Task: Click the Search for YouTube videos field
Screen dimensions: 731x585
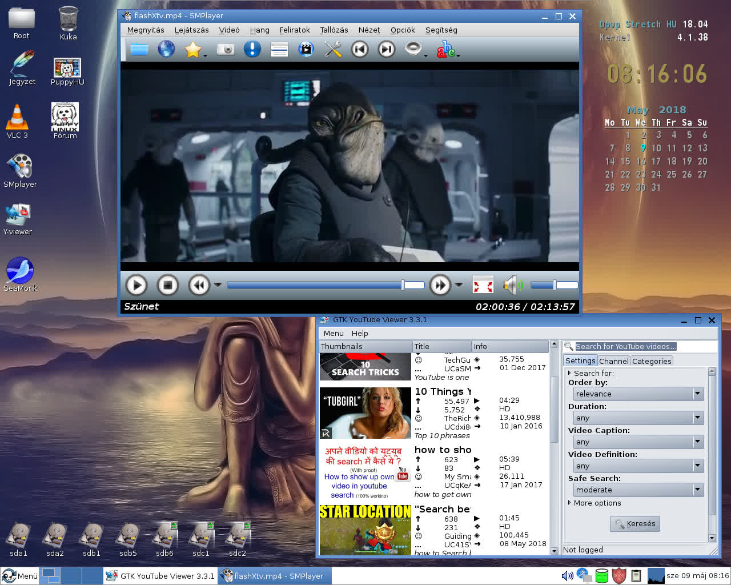Action: click(640, 346)
